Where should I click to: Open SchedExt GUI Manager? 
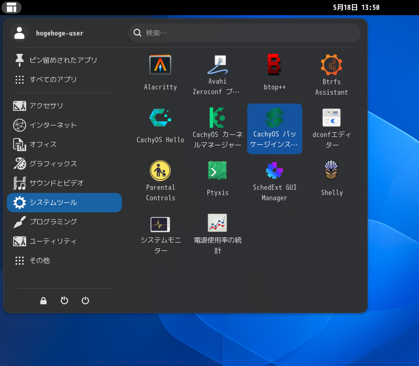coord(274,181)
